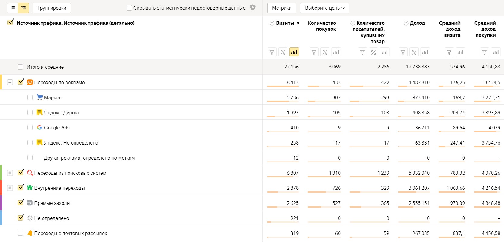Bar chart icon under Средний доход визита
Viewport: 504px width, 242px height.
click(460, 52)
